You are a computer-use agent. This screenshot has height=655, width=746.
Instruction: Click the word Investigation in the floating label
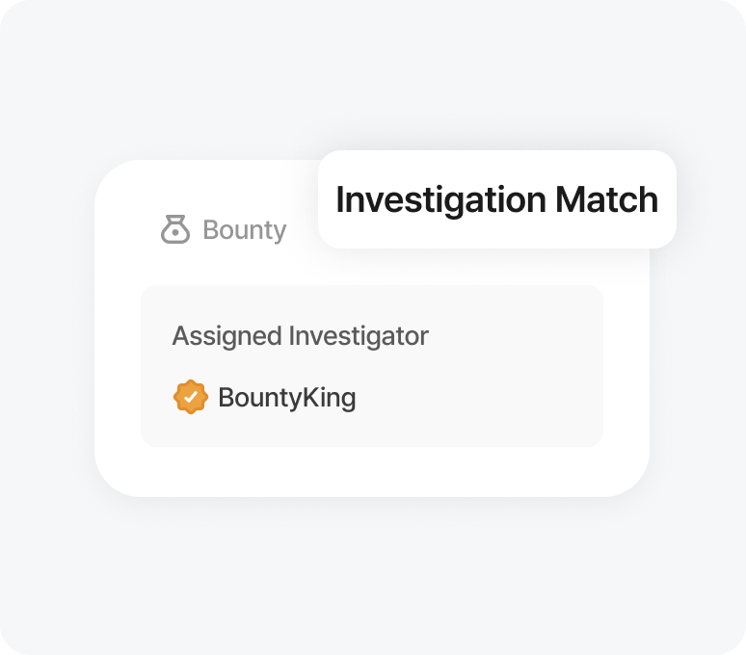click(x=440, y=199)
